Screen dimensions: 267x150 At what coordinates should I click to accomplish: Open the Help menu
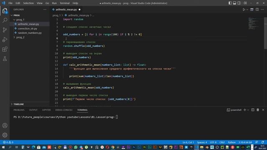pos(75,3)
